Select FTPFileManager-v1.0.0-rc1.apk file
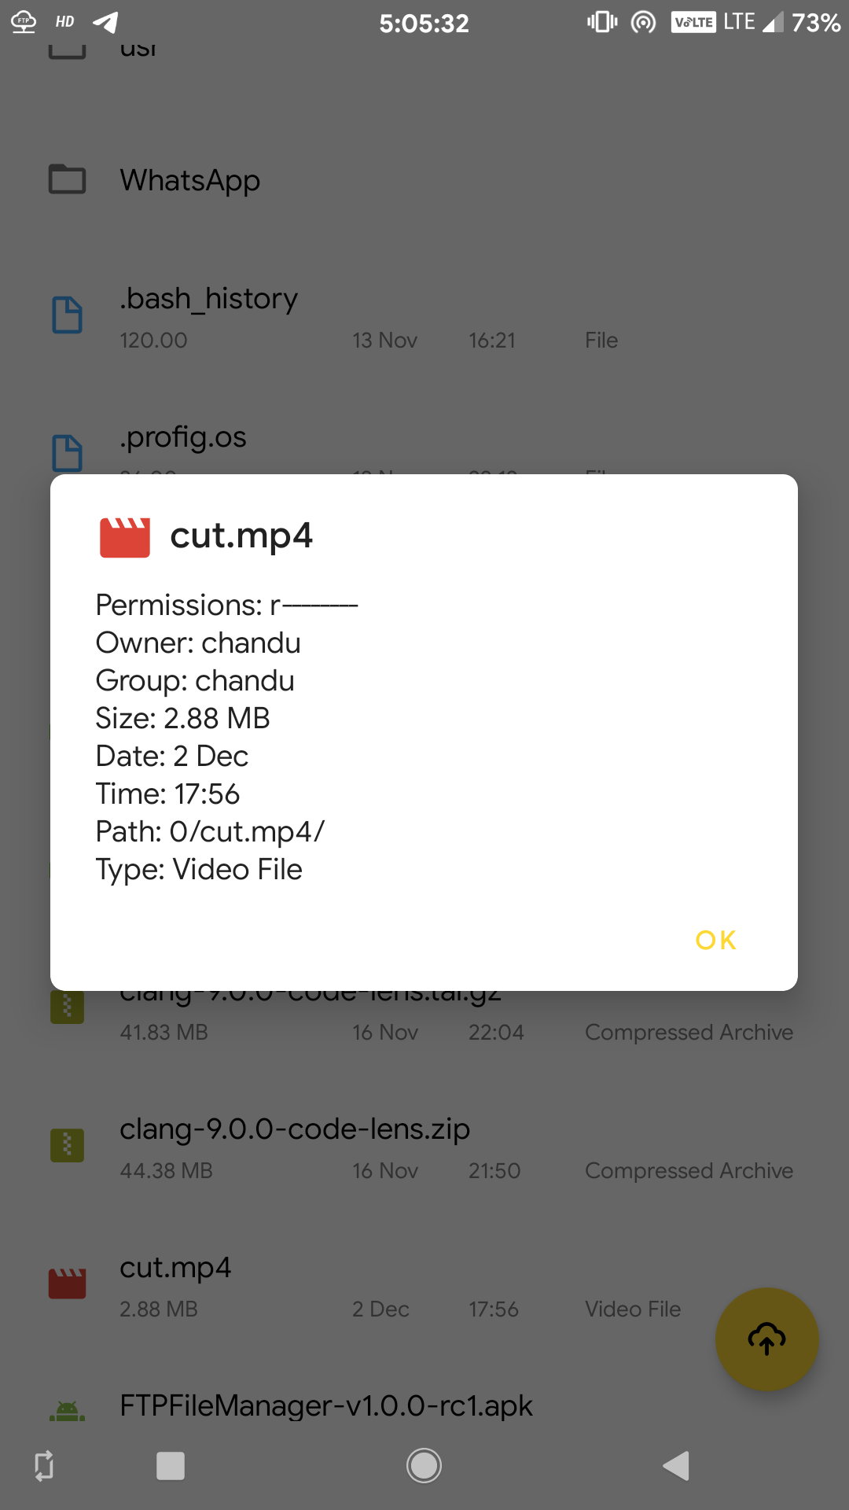The image size is (849, 1510). pyautogui.click(x=326, y=1406)
